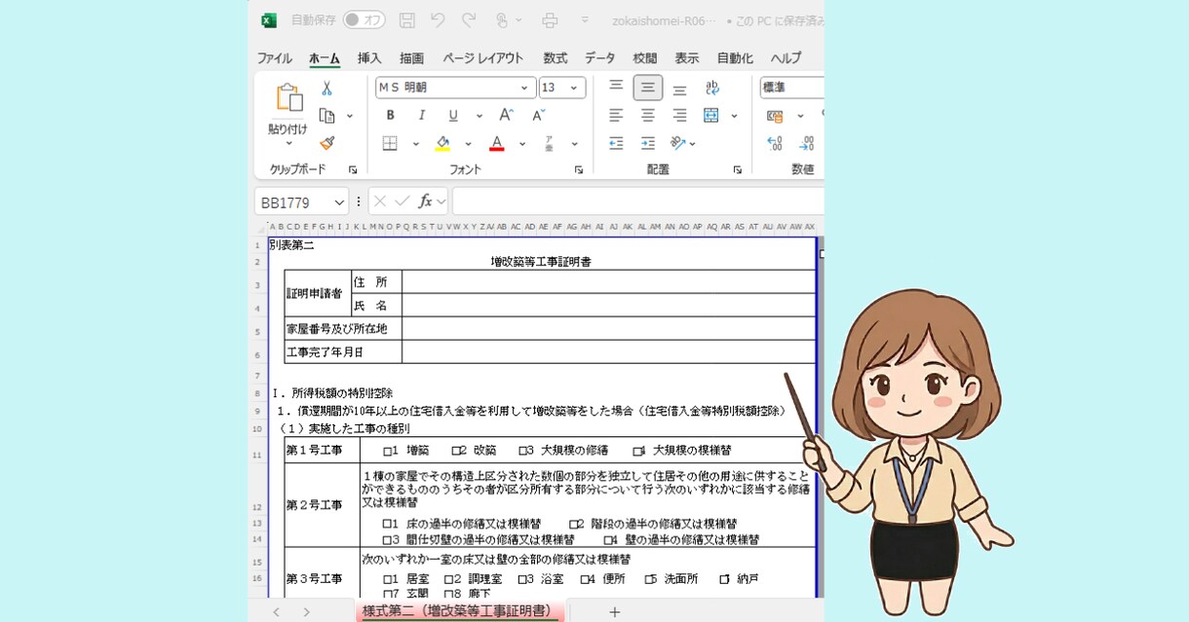Screen dimensions: 1189x622
Task: Cut selection with the scissors icon
Action: pos(327,89)
